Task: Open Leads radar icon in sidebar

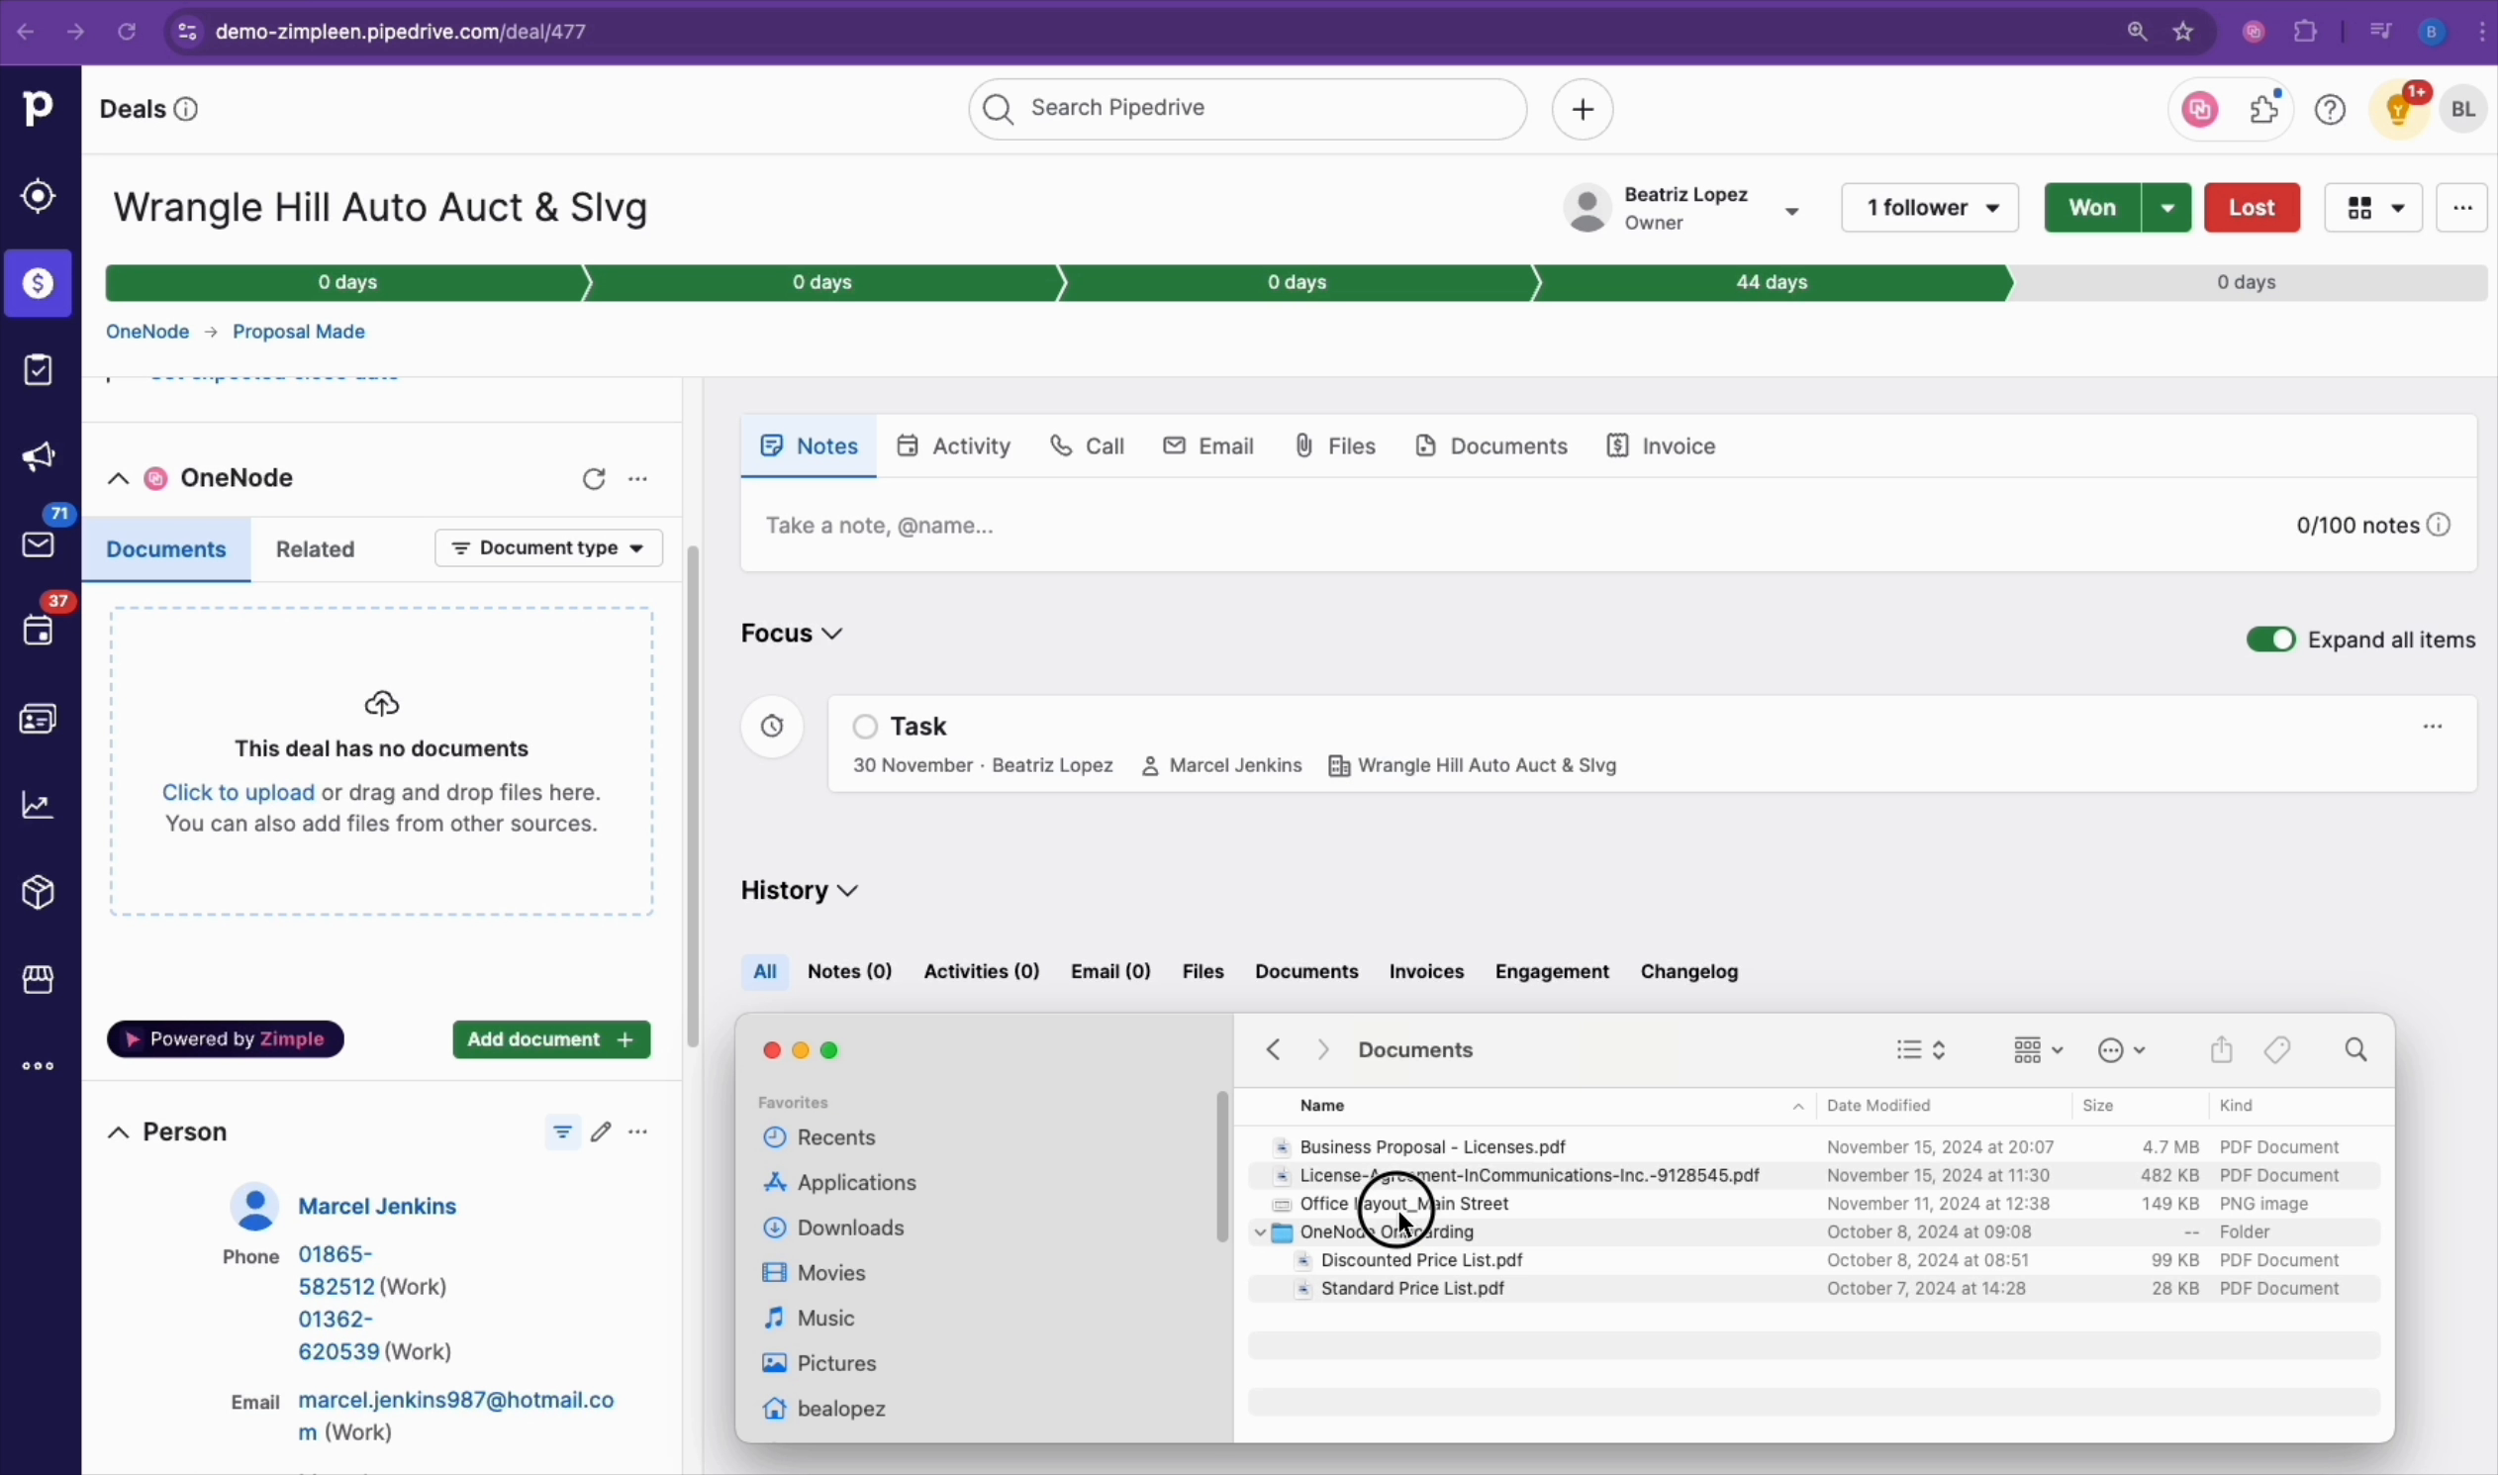Action: click(38, 196)
